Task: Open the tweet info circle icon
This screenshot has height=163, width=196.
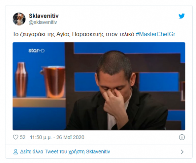Action: tap(182, 137)
